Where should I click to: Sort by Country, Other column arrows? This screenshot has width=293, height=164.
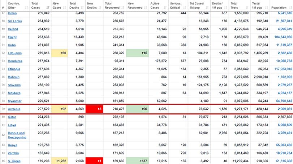pos(26,8)
